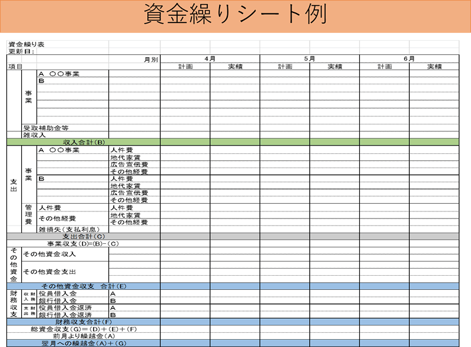Click the 受取補助金等 row label
This screenshot has height=347, width=471.
(46, 127)
